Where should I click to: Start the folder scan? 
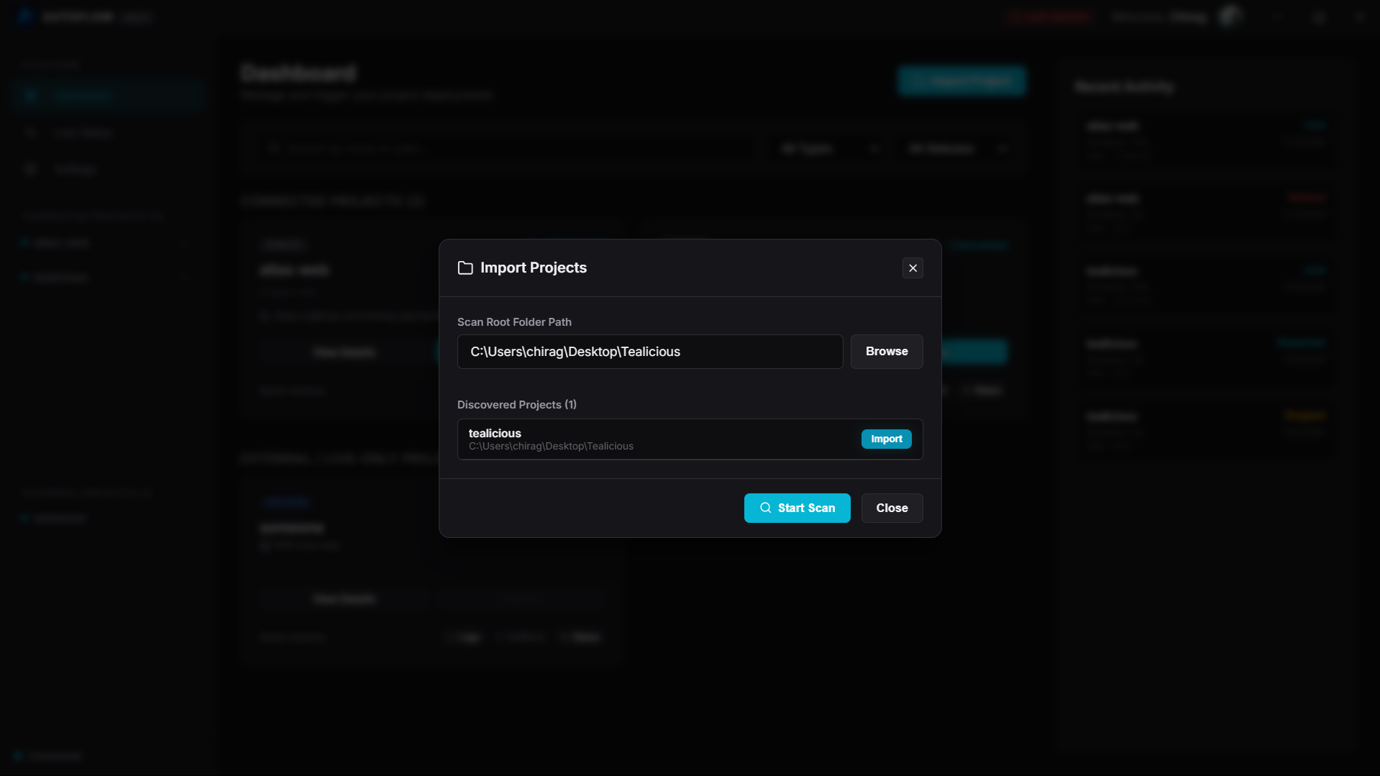point(797,508)
